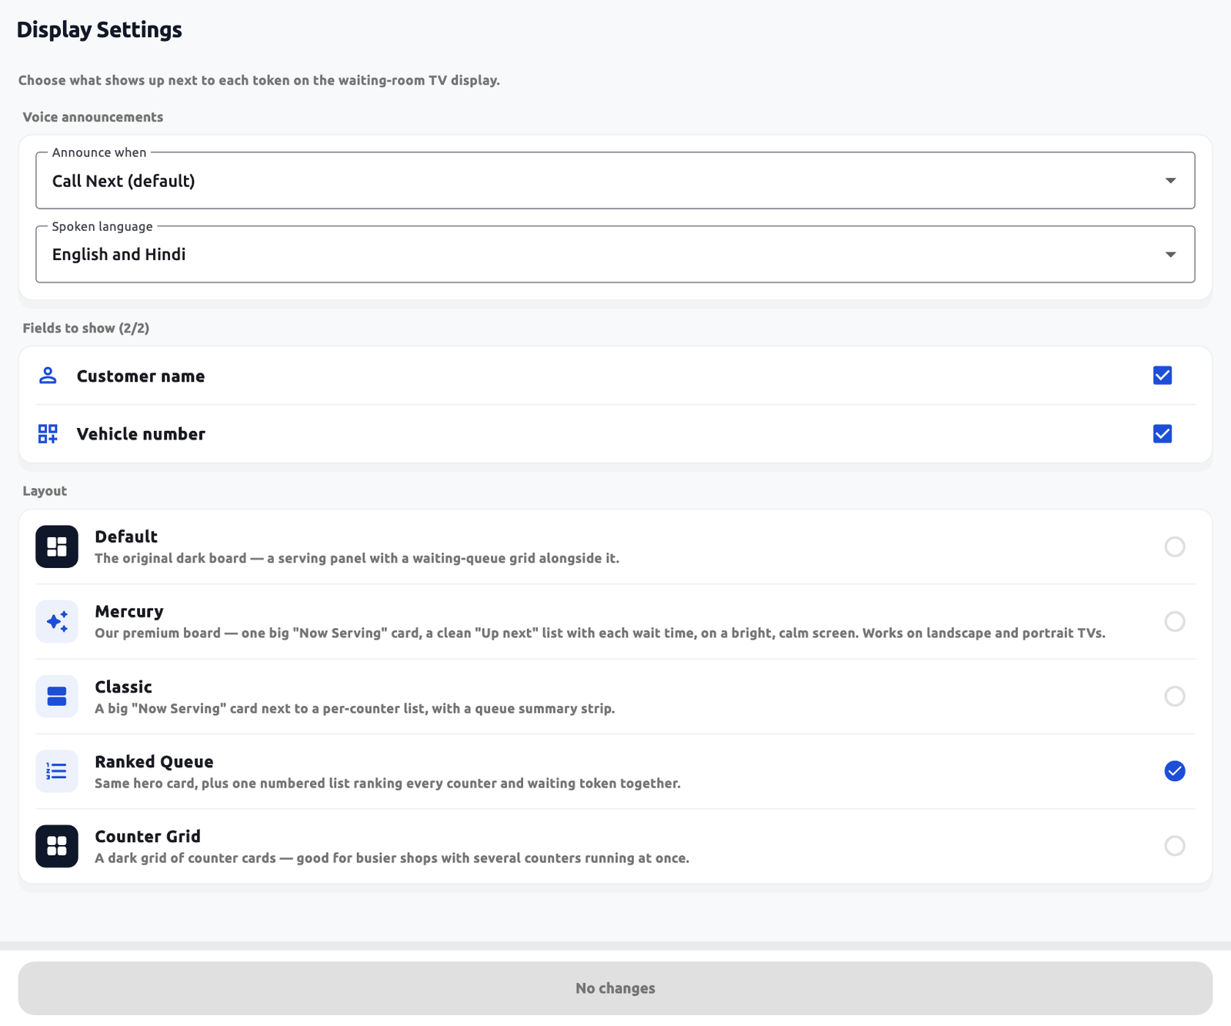1231x1026 pixels.
Task: Click the Customer name label
Action: 141,376
